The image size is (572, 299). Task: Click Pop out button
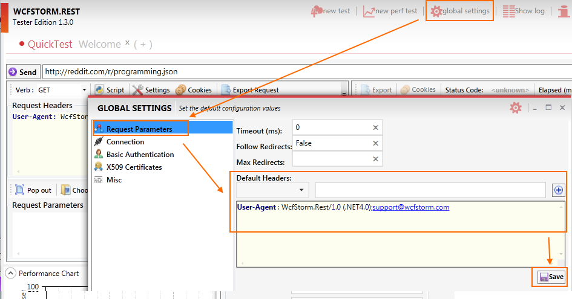click(x=33, y=190)
